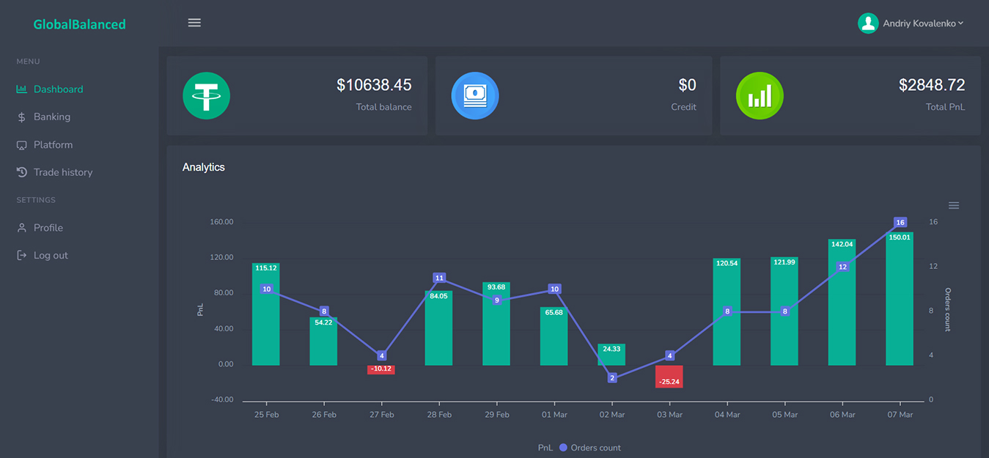Click the Banking dollar sign icon
The height and width of the screenshot is (458, 989).
pos(21,117)
